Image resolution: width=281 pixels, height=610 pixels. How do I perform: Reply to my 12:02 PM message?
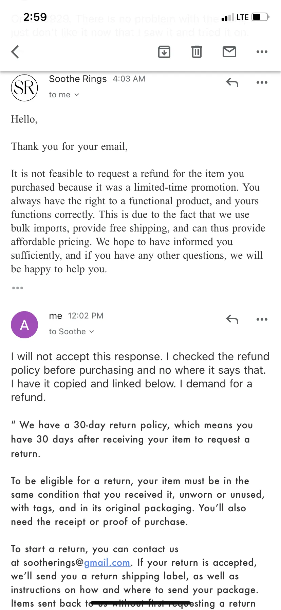[x=232, y=319]
